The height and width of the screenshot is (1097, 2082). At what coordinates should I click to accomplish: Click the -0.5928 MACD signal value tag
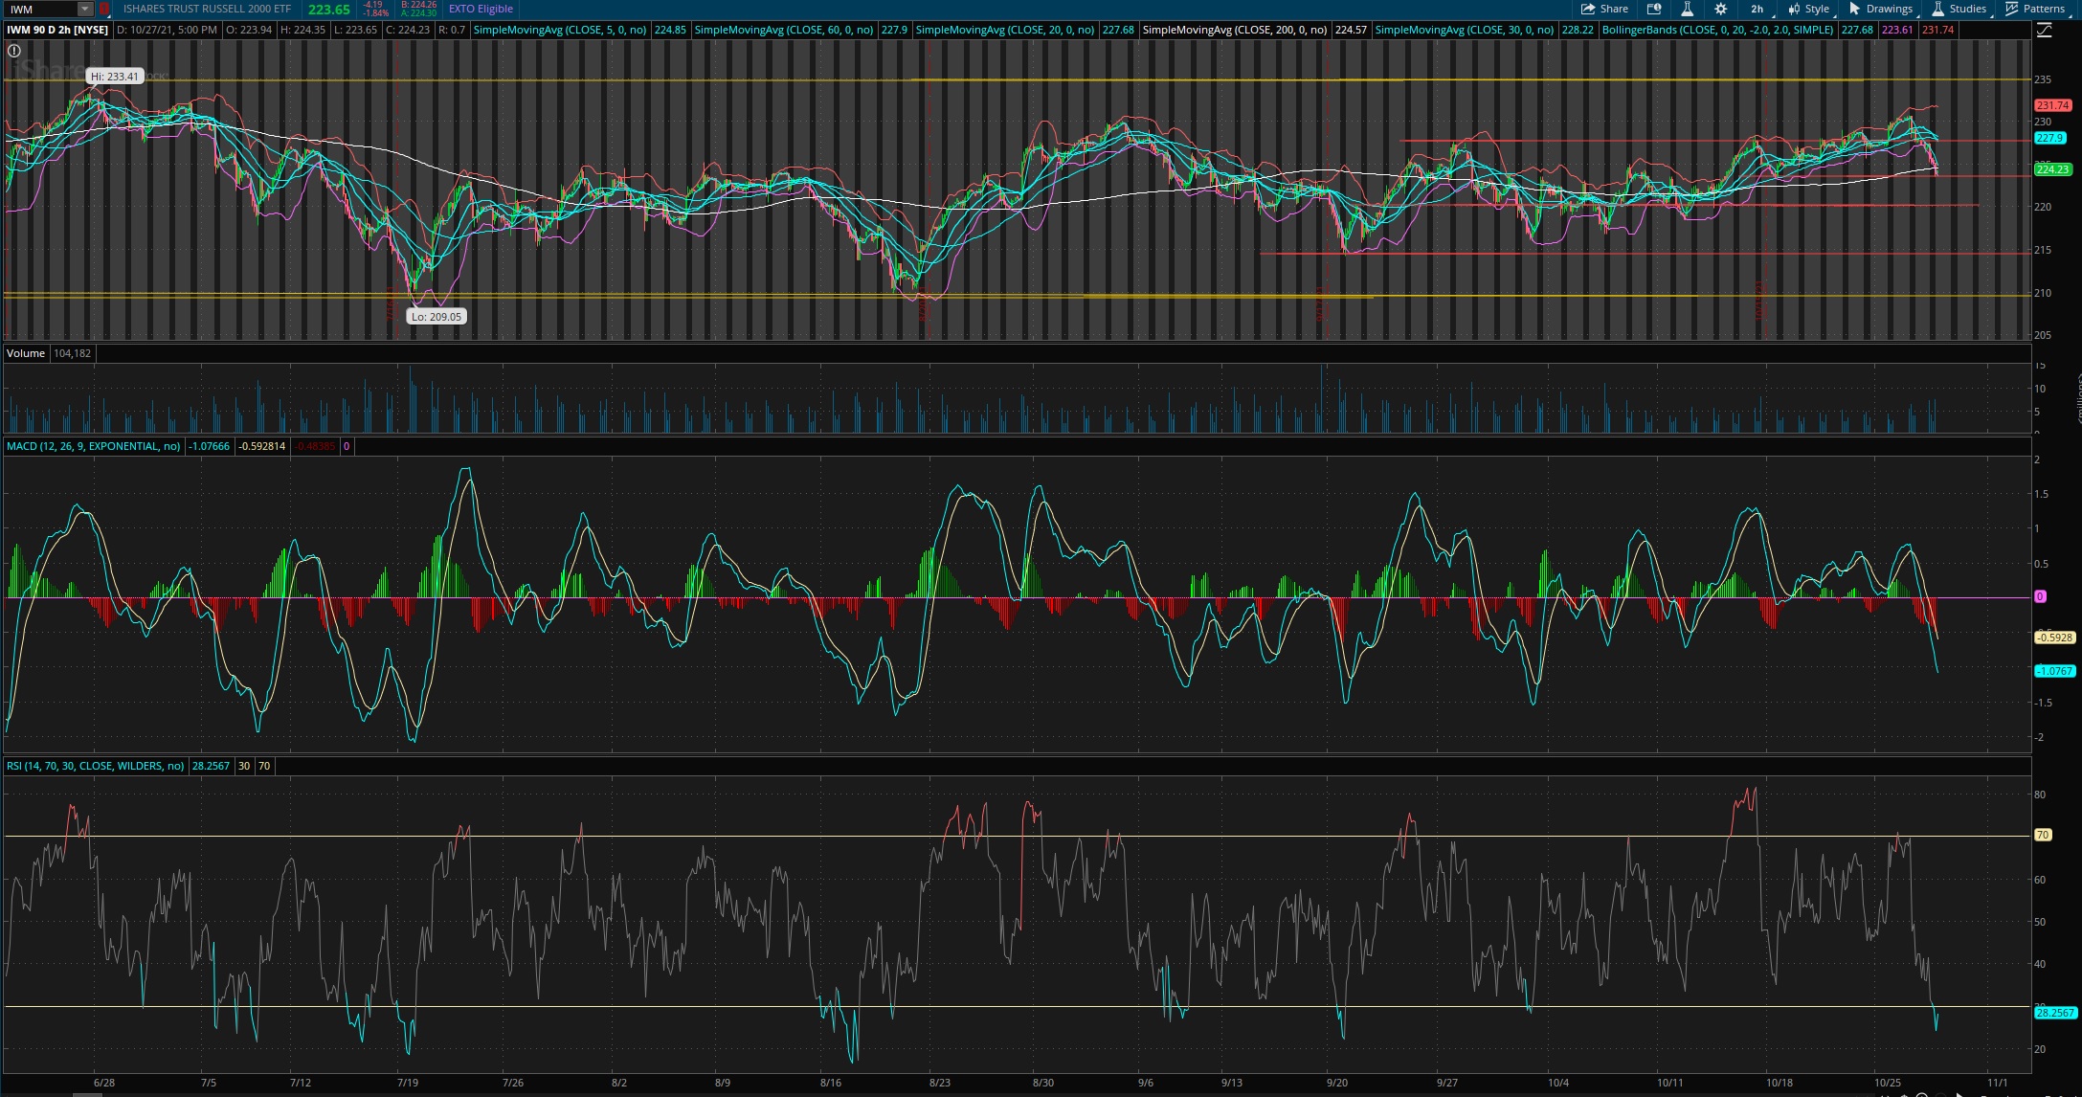pos(2054,638)
